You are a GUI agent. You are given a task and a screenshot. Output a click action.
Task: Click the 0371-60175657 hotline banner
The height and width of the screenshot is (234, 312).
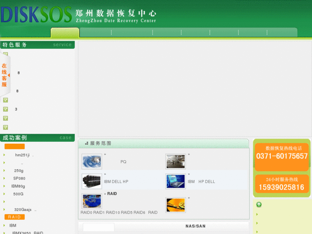point(282,157)
